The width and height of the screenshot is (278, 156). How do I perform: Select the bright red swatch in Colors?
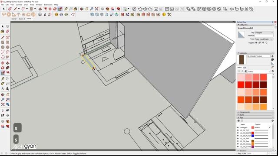pyautogui.click(x=241, y=84)
